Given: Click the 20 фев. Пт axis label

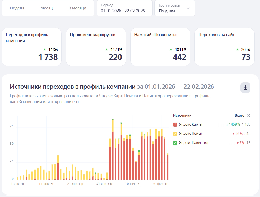Looking at the screenshot, I should (161, 184).
